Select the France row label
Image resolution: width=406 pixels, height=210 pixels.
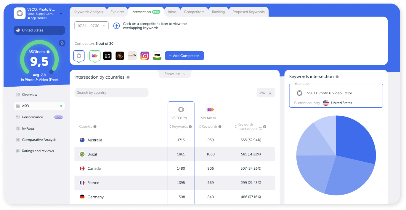[93, 183]
